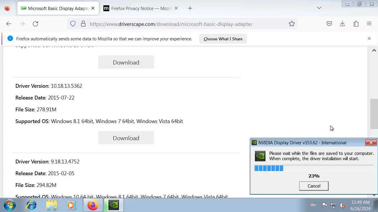Image resolution: width=378 pixels, height=212 pixels.
Task: Open the Firefox downloads panel
Action: [343, 24]
